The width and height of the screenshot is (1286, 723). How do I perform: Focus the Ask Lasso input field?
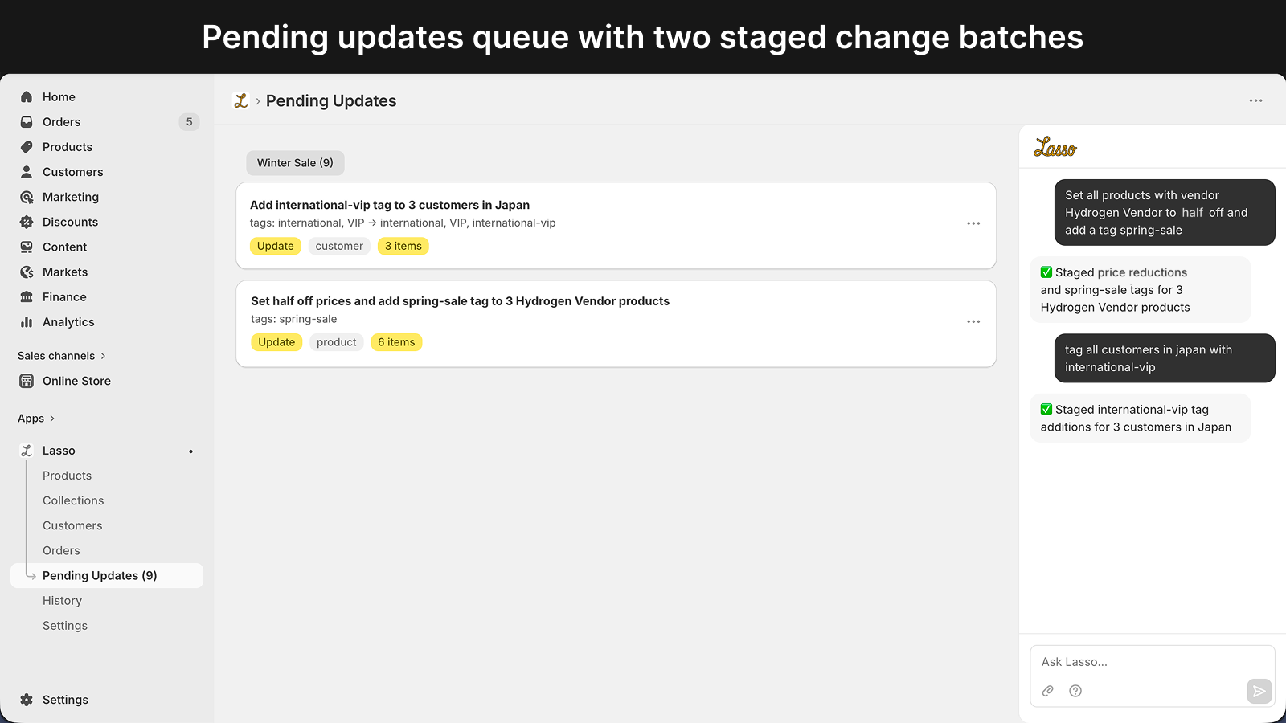click(x=1153, y=662)
